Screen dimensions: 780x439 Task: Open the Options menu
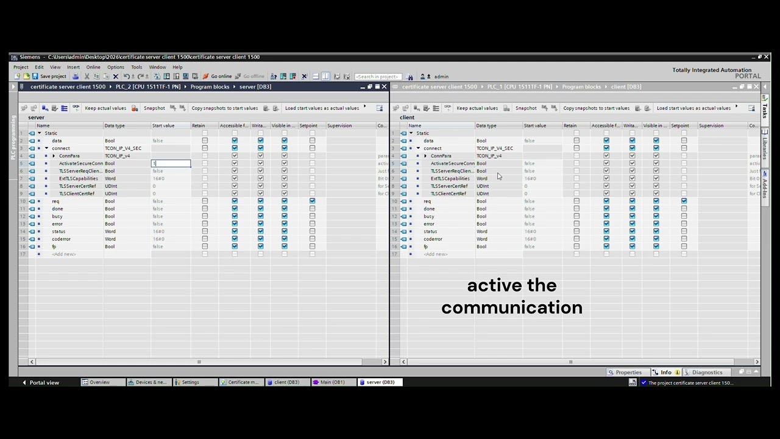[116, 67]
